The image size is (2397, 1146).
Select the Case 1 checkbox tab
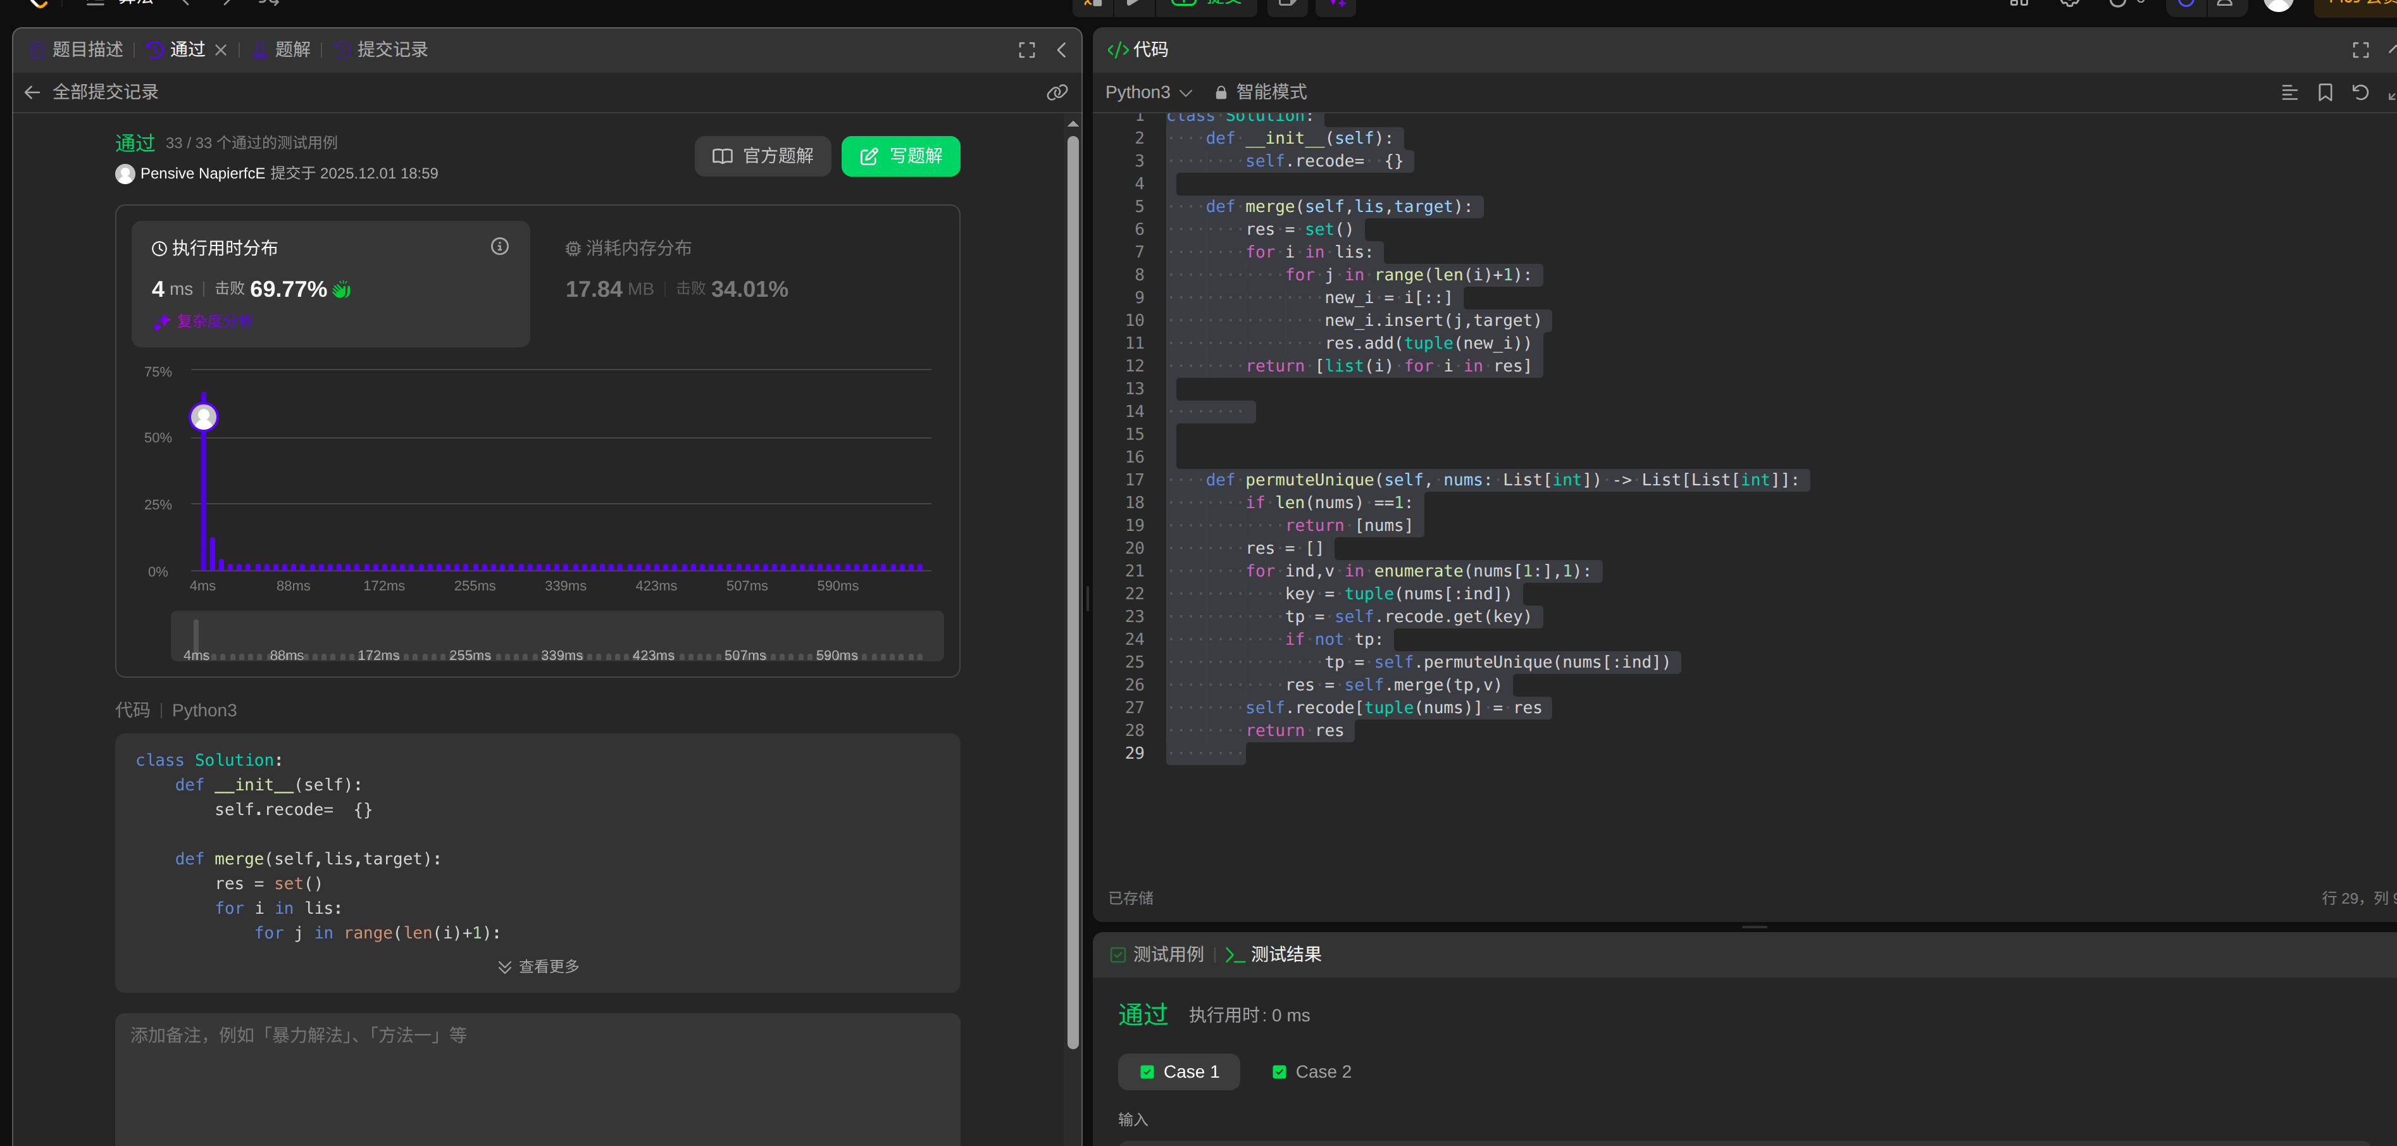(1178, 1071)
